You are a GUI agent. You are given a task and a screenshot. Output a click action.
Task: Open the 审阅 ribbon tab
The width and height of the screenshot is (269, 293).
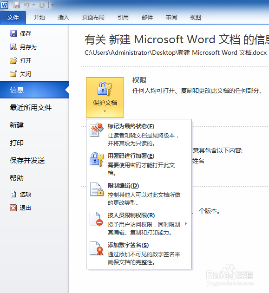coord(171,18)
